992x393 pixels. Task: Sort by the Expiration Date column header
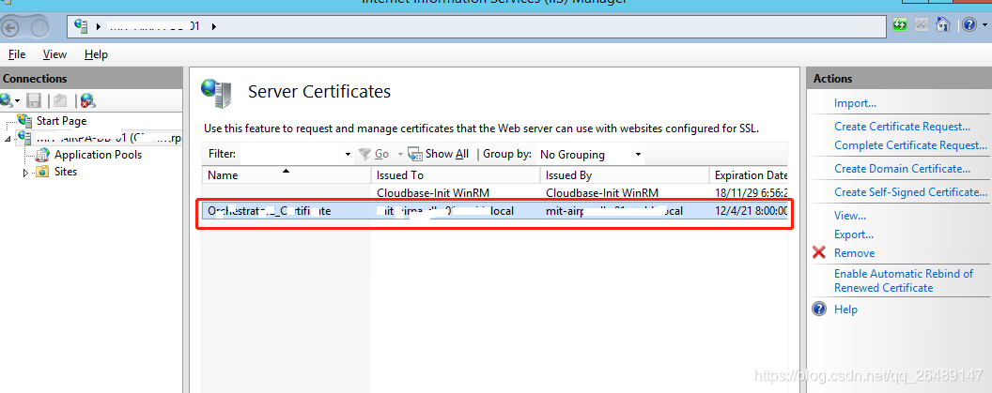(x=749, y=175)
